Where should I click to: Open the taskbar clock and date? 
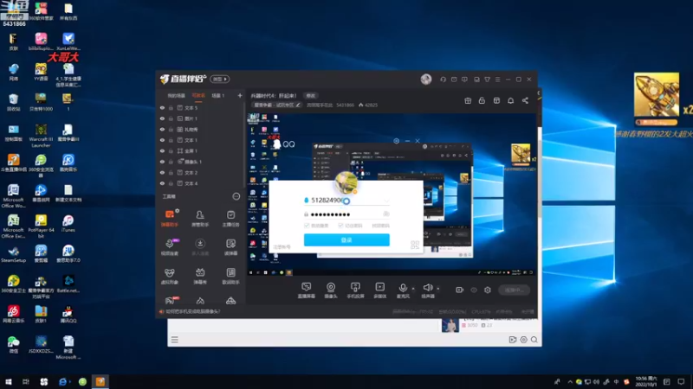point(645,382)
